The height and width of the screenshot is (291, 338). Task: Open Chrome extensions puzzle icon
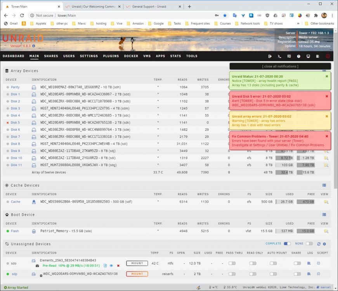coord(316,15)
